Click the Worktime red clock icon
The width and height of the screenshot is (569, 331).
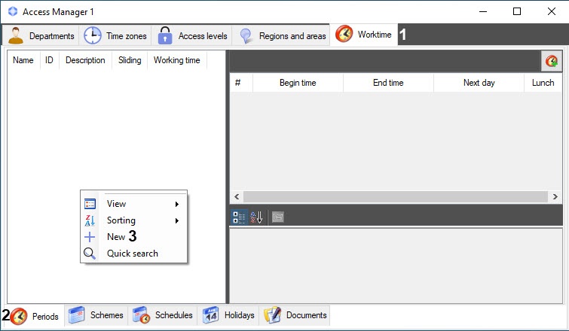[344, 34]
